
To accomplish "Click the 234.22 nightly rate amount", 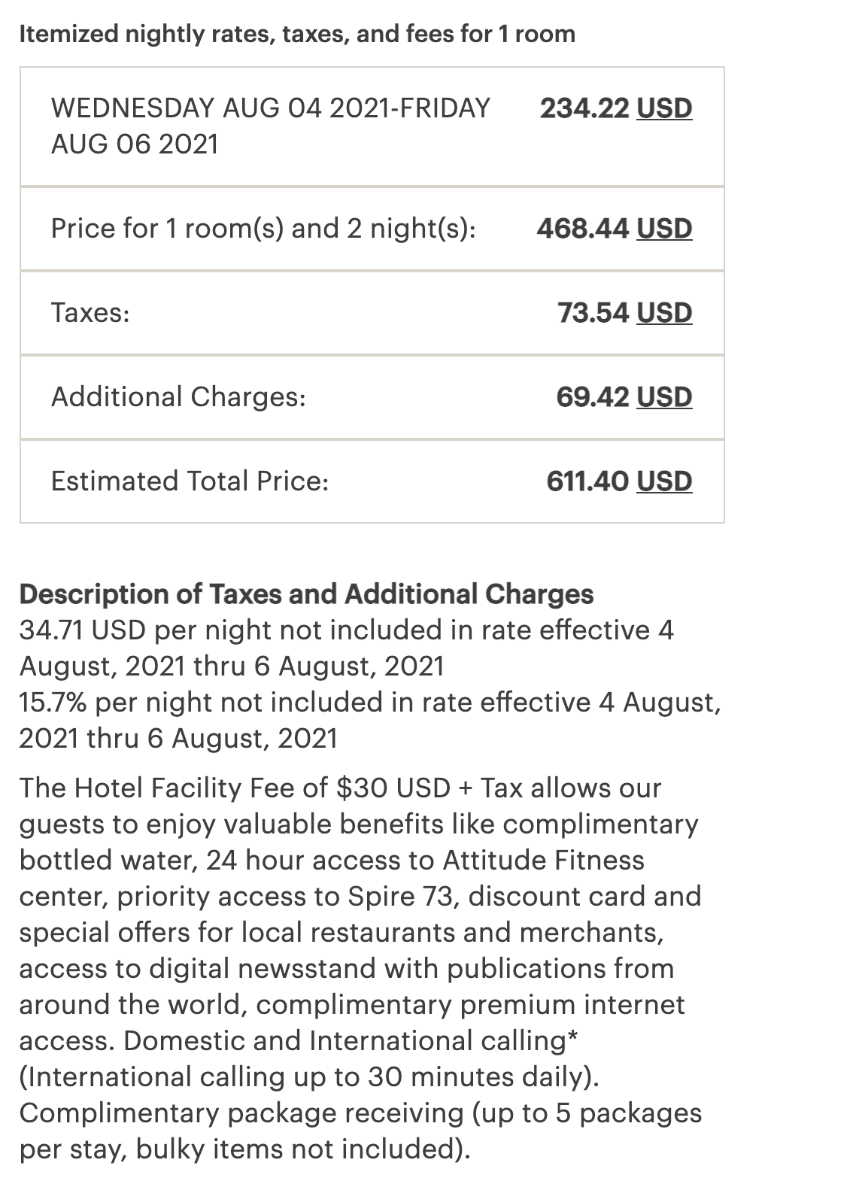I will (x=584, y=108).
